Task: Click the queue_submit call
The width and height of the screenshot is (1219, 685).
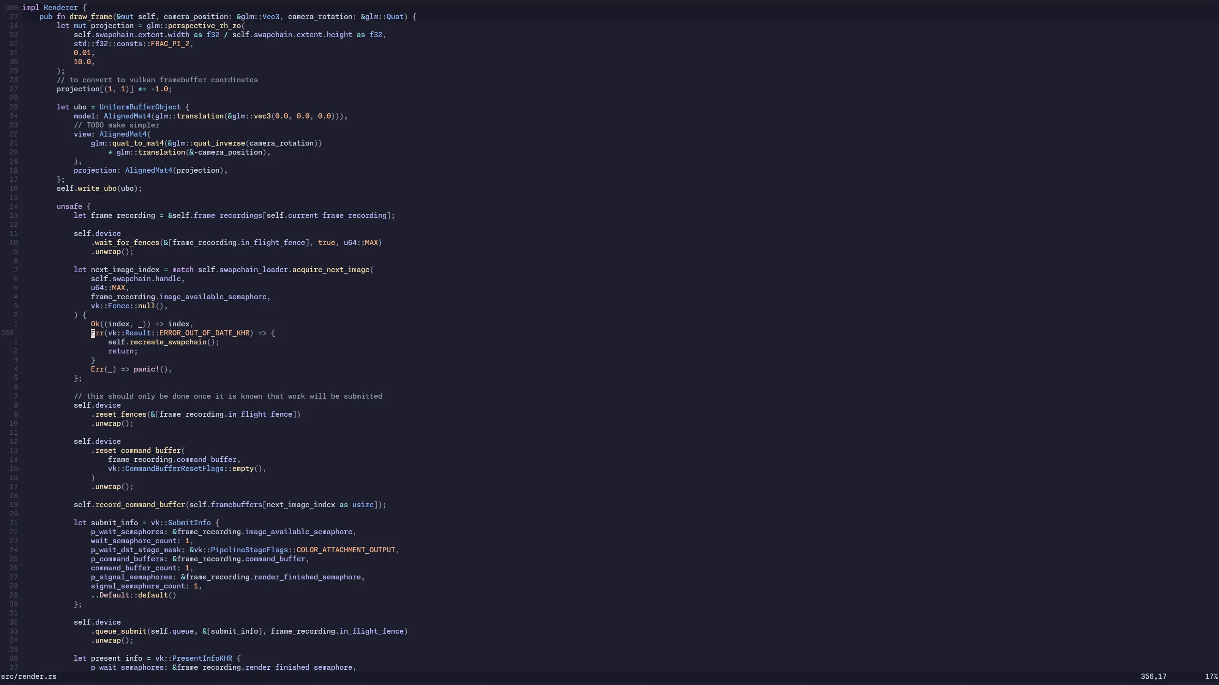Action: [x=119, y=631]
